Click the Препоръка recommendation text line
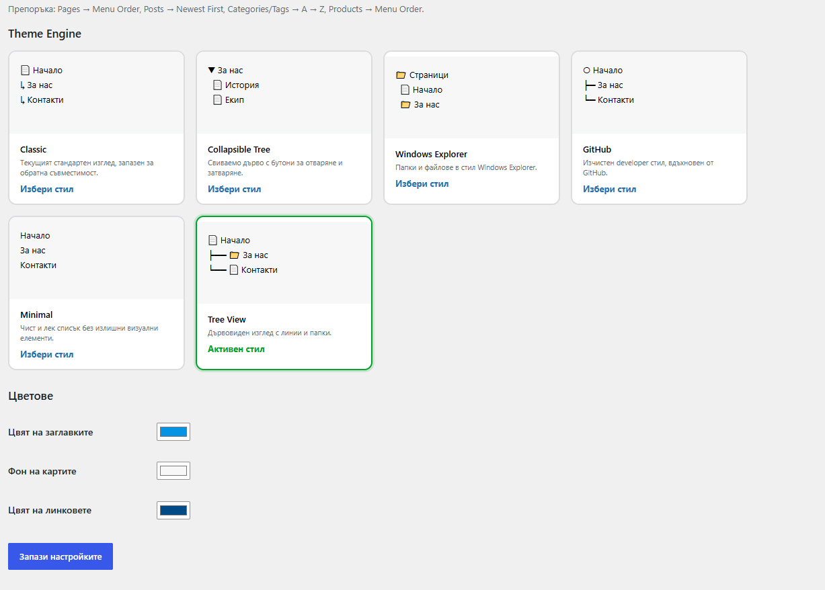This screenshot has height=590, width=825. 216,9
